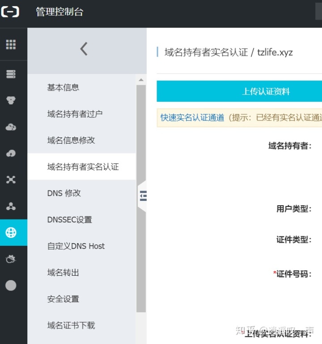Click the page title 域名持有者实名认证 / tzlife.xyz
The image size is (322, 344).
(x=229, y=53)
